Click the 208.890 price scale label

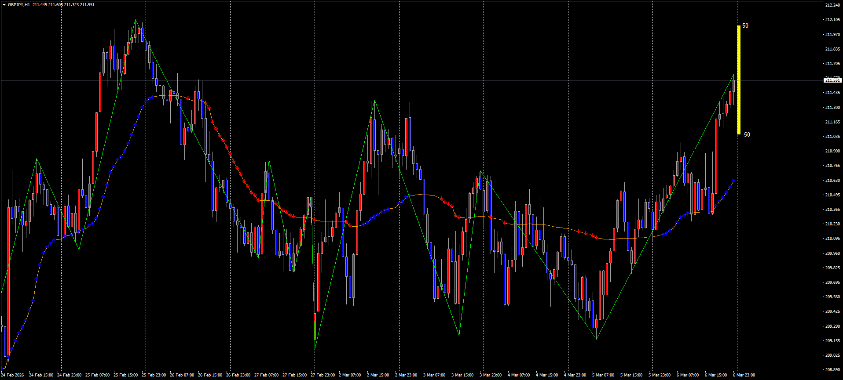(832, 370)
